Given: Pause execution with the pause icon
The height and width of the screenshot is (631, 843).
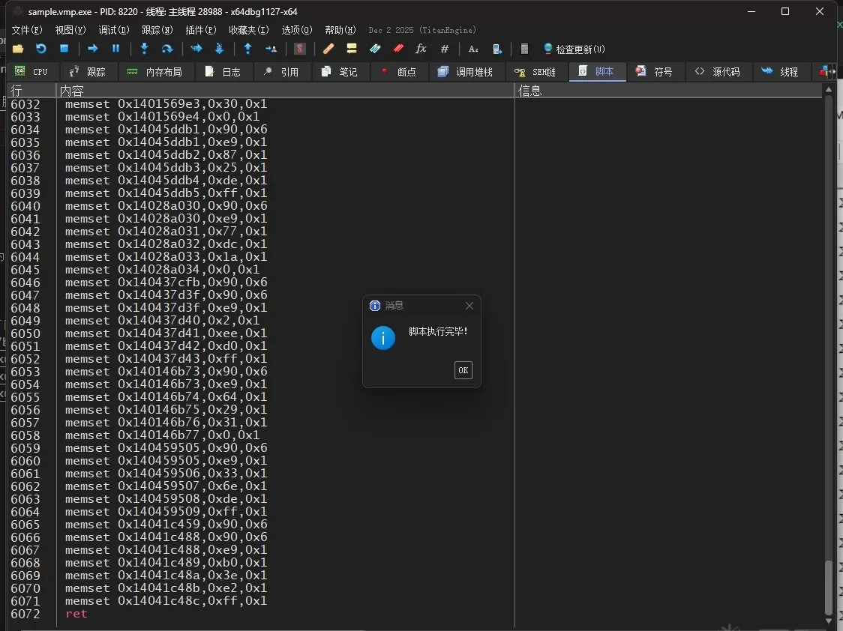Looking at the screenshot, I should tap(115, 49).
